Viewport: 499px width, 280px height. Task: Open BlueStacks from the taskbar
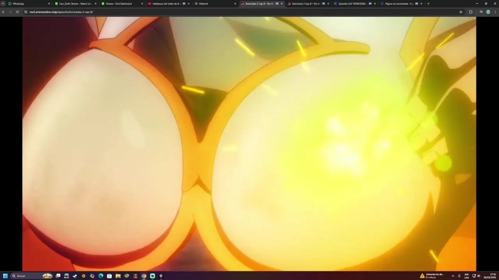pyautogui.click(x=127, y=276)
